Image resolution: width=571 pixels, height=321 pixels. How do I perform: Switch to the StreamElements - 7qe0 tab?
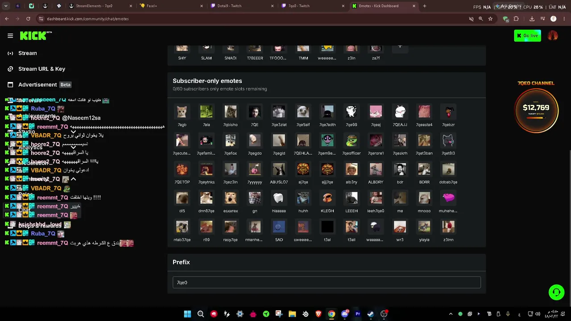point(100,6)
